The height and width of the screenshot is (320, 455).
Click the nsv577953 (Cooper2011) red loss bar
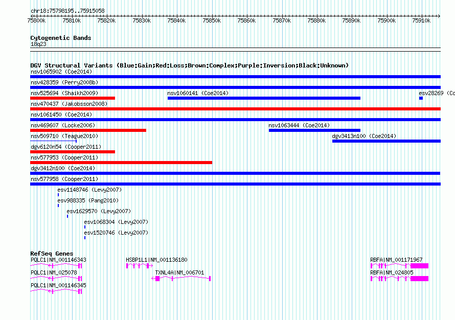coord(121,163)
